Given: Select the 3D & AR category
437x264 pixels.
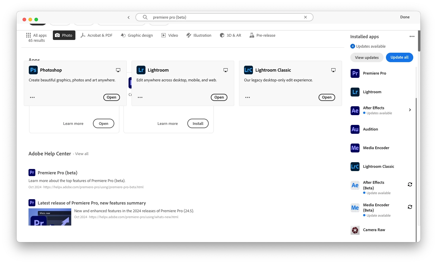Looking at the screenshot, I should [x=230, y=35].
